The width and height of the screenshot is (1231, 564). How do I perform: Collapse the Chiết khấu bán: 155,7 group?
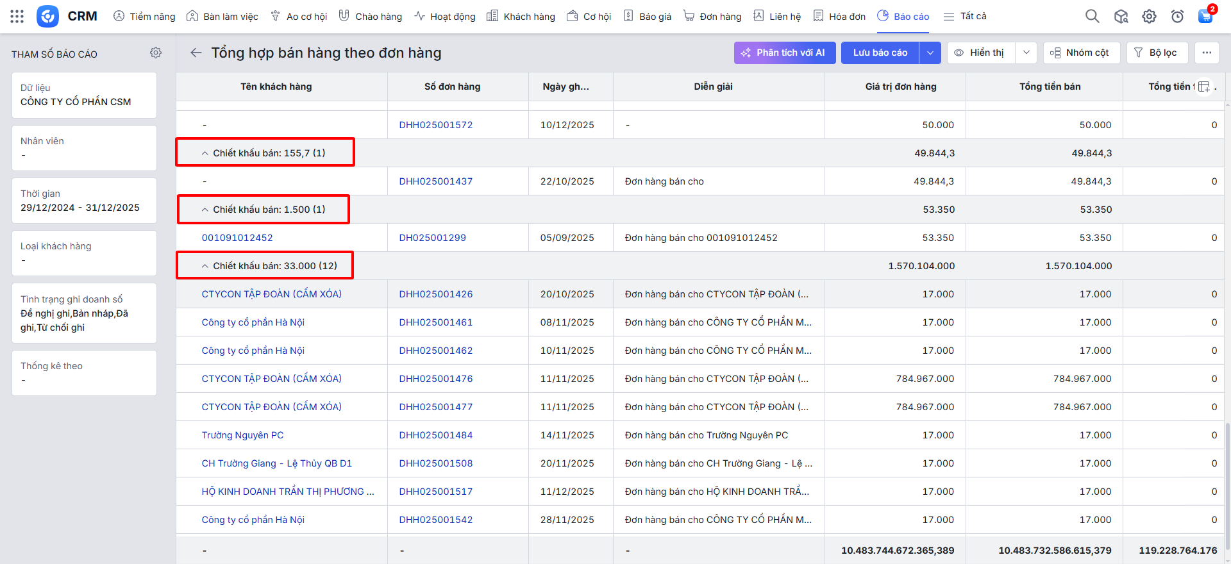click(x=205, y=153)
